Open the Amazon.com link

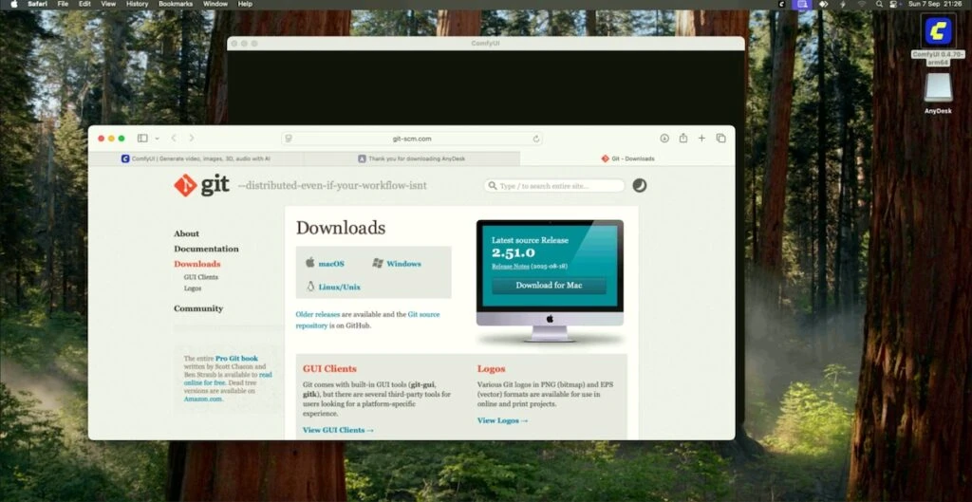tap(203, 400)
